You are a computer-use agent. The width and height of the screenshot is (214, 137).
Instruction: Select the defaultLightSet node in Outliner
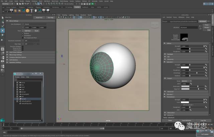click(x=26, y=101)
